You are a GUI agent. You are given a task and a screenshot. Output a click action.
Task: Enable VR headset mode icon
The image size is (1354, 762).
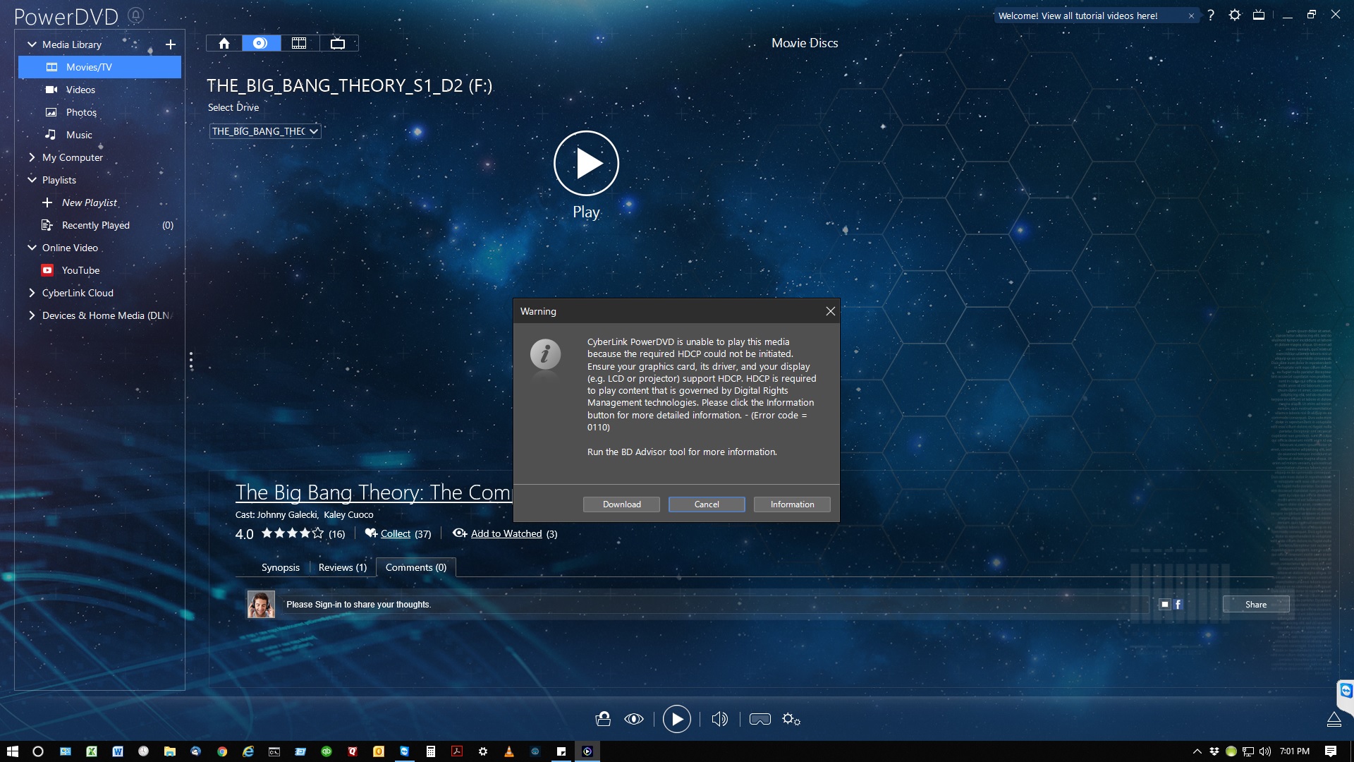760,719
